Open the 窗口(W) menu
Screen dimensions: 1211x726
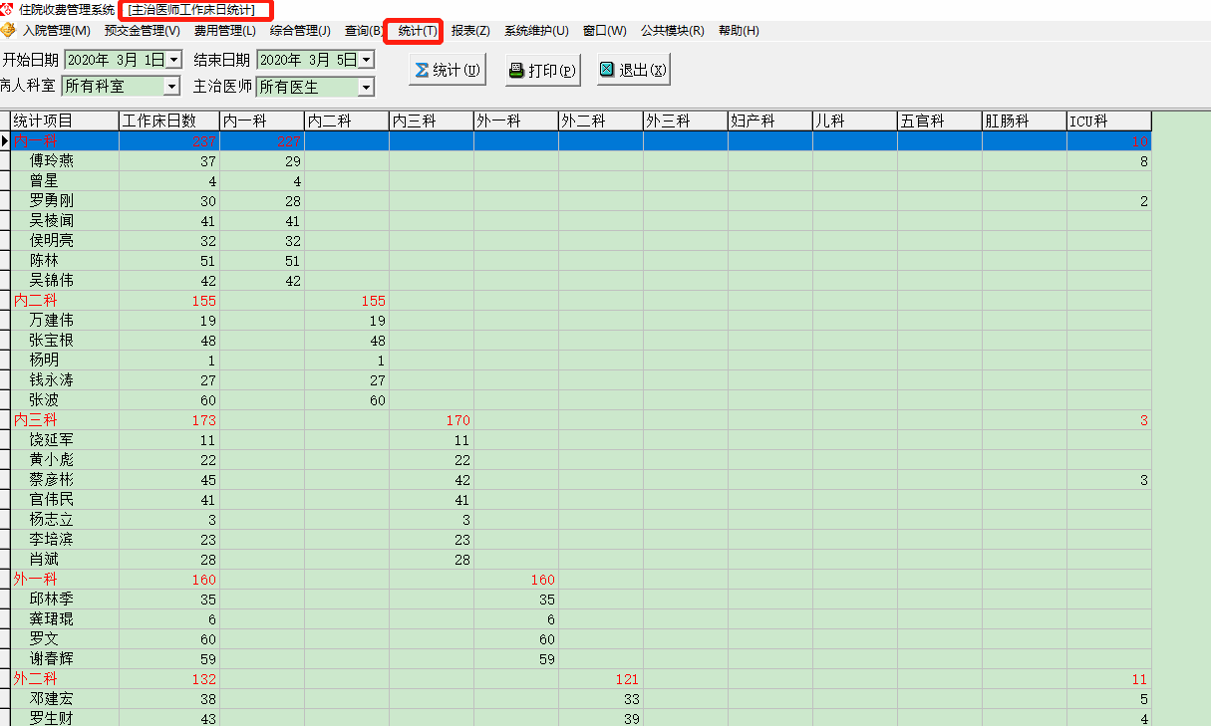pos(605,31)
